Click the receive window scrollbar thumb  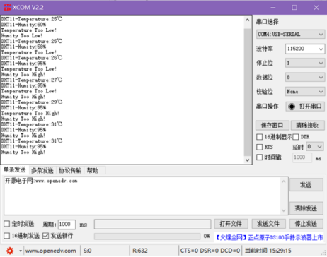(247, 92)
